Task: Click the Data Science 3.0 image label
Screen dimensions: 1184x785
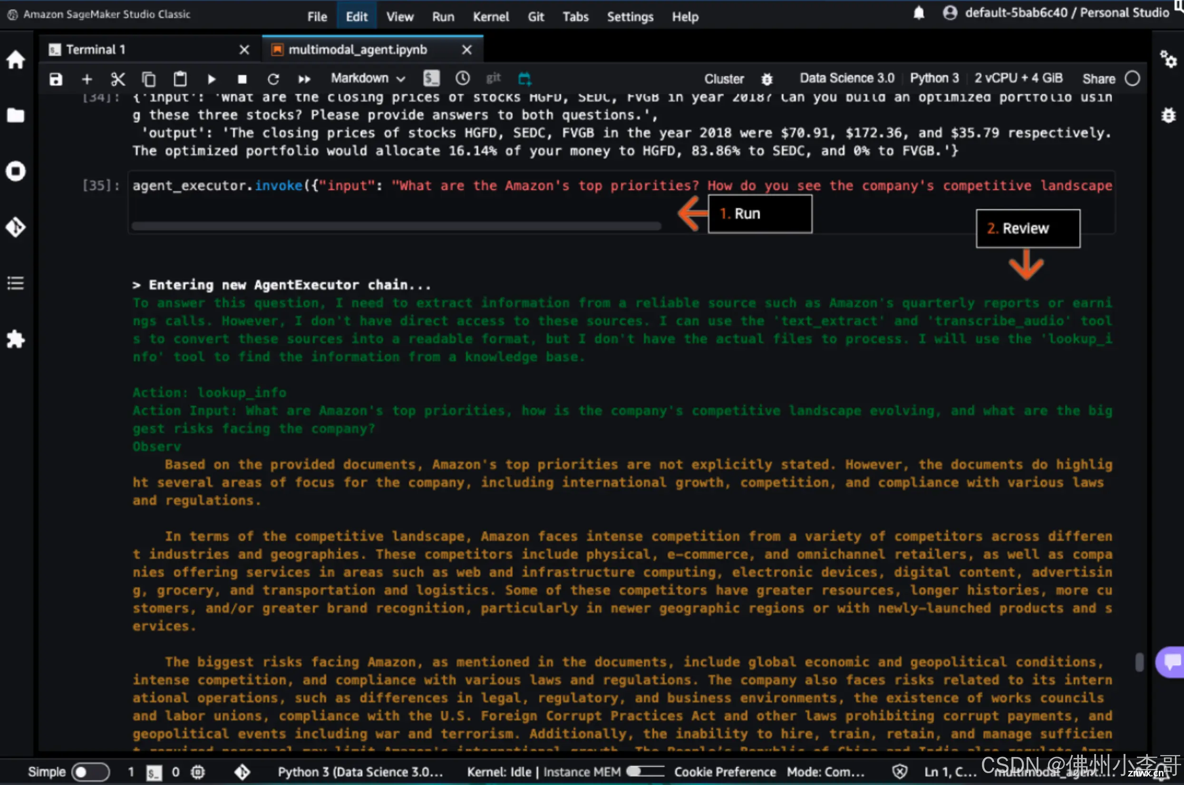Action: (846, 78)
